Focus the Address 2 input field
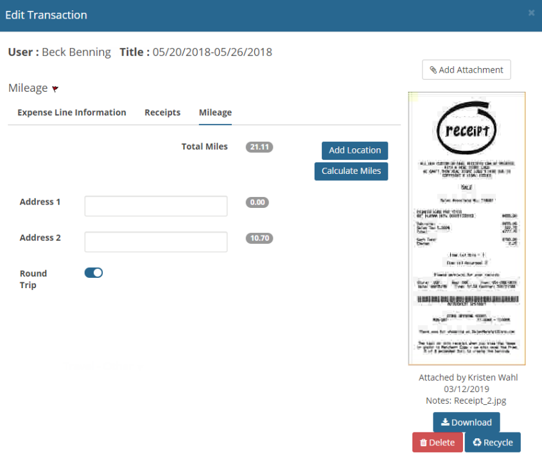Image resolution: width=542 pixels, height=455 pixels. pyautogui.click(x=156, y=242)
